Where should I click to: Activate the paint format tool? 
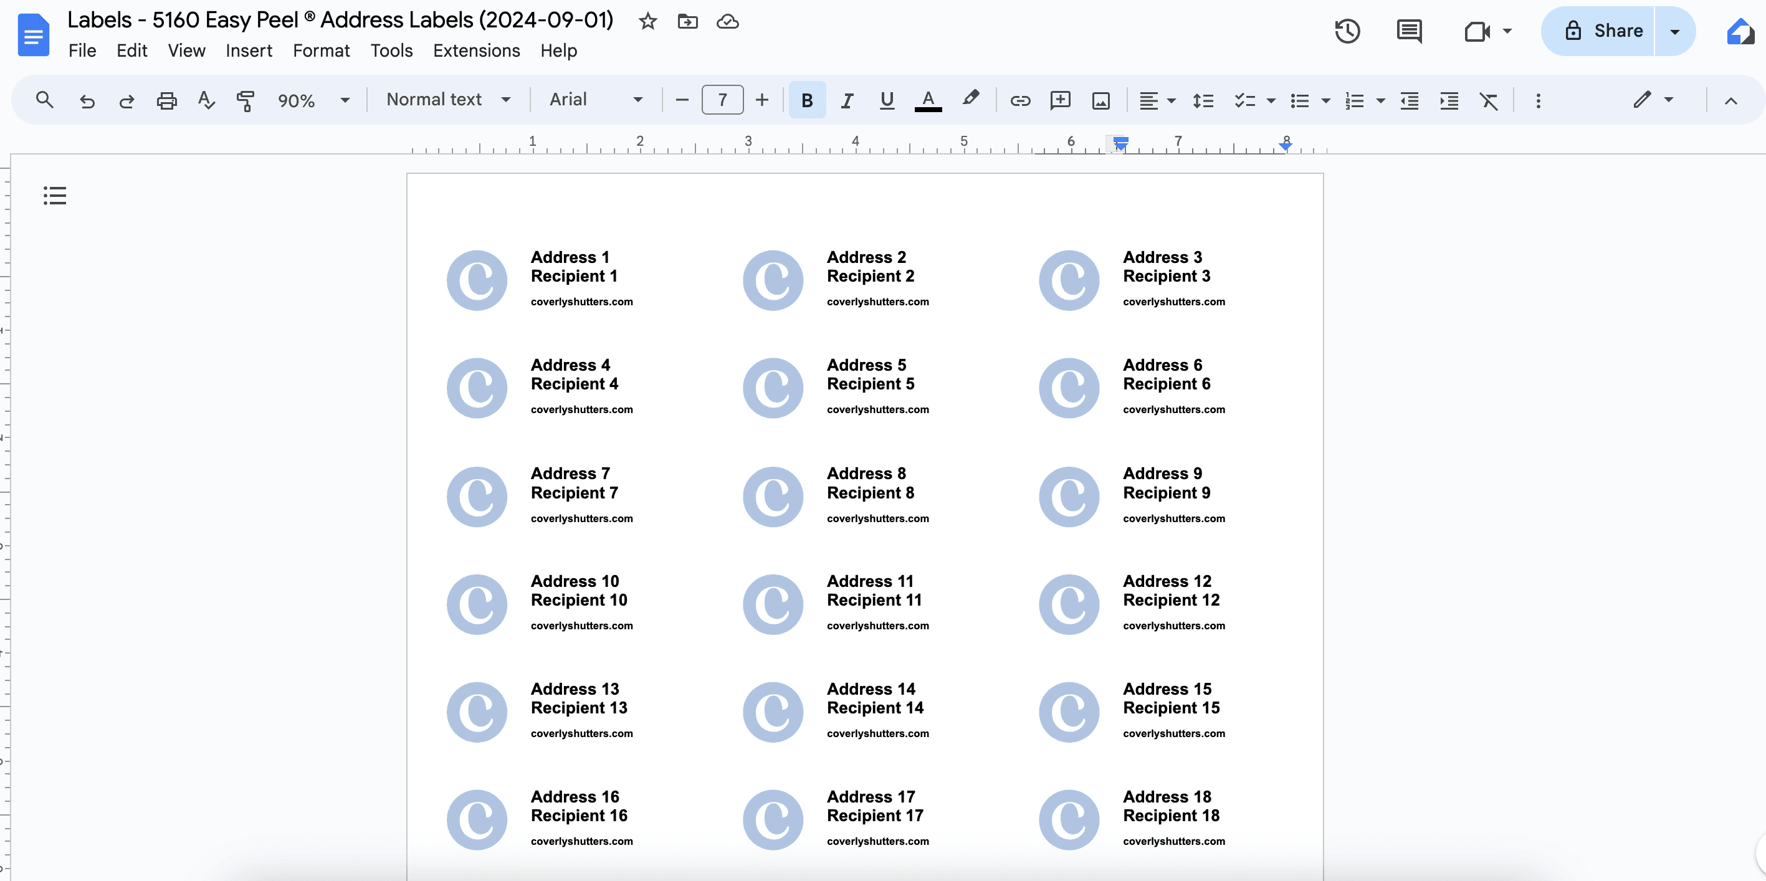pyautogui.click(x=245, y=101)
